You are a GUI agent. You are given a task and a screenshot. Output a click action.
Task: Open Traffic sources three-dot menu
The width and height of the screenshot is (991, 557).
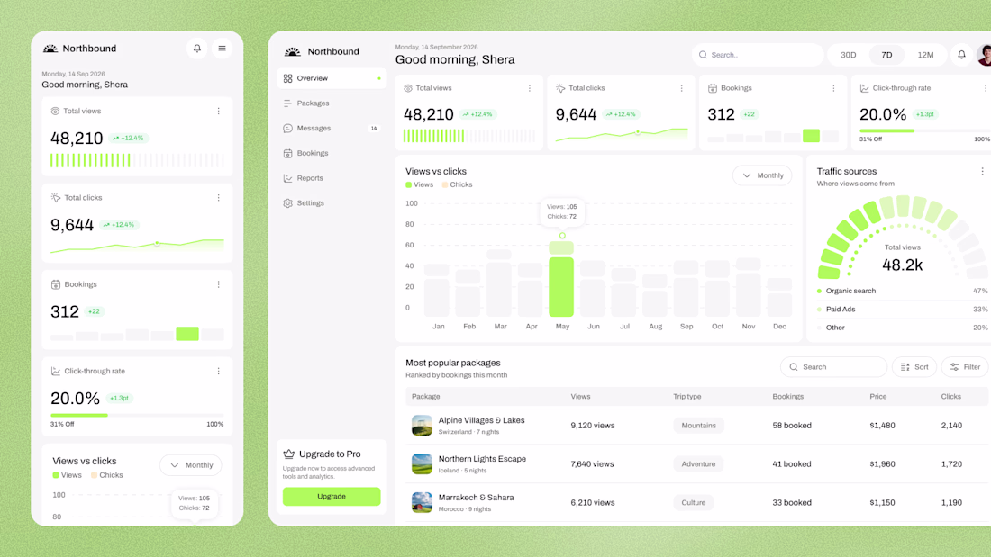(x=982, y=171)
